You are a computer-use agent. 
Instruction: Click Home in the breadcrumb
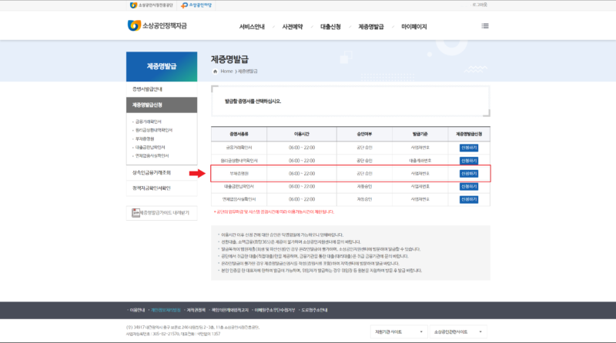226,72
